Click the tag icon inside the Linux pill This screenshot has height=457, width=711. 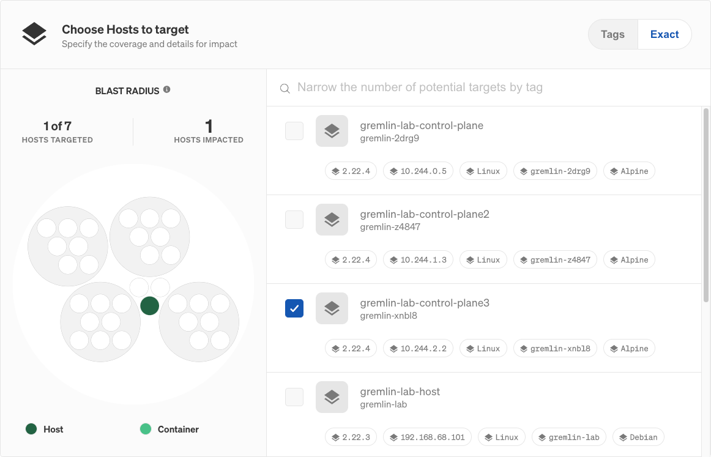pos(470,171)
